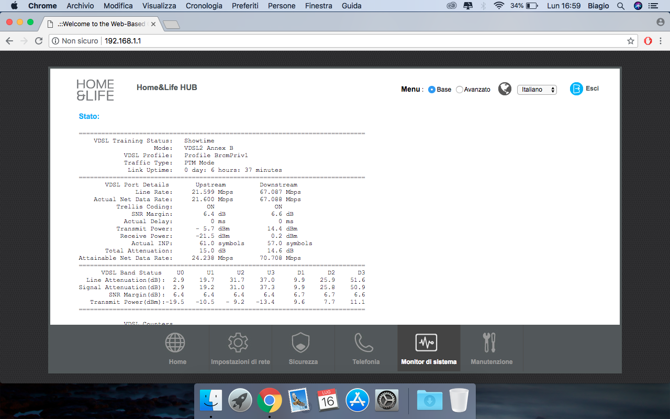Expand the Italiano language dropdown

pos(537,90)
